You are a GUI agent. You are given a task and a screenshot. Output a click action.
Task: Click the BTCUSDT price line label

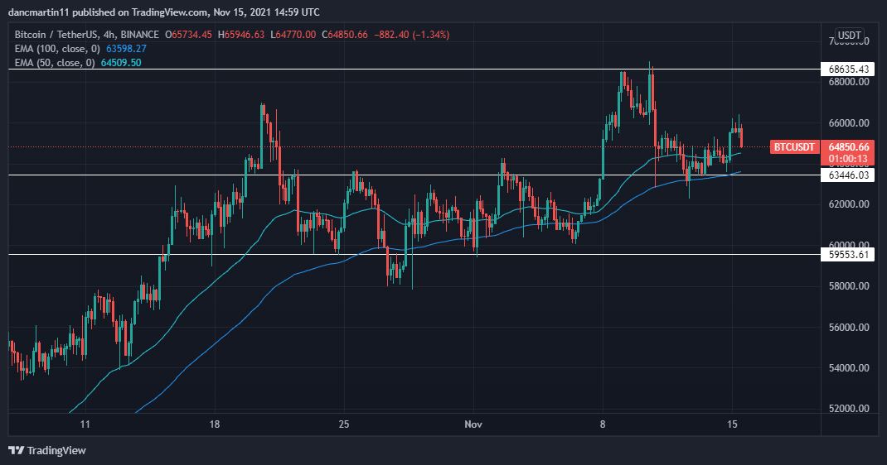[x=794, y=147]
